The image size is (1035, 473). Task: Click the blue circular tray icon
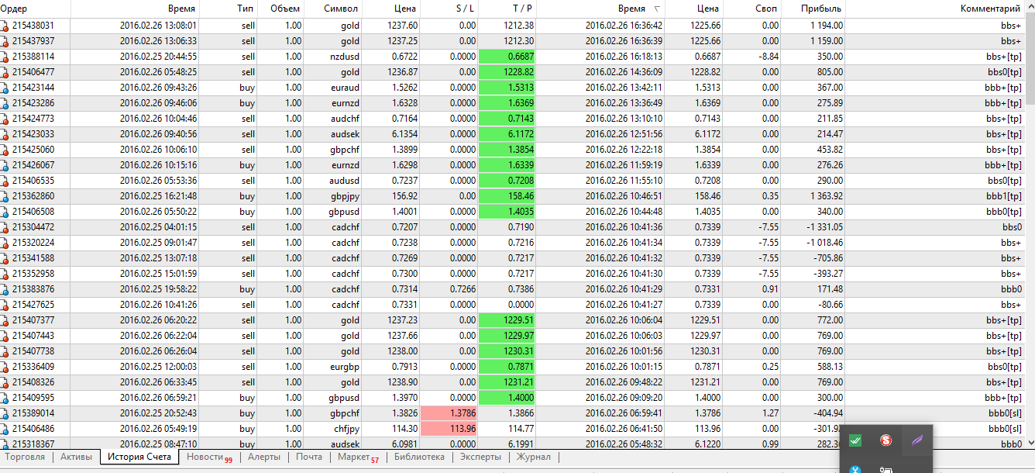855,468
